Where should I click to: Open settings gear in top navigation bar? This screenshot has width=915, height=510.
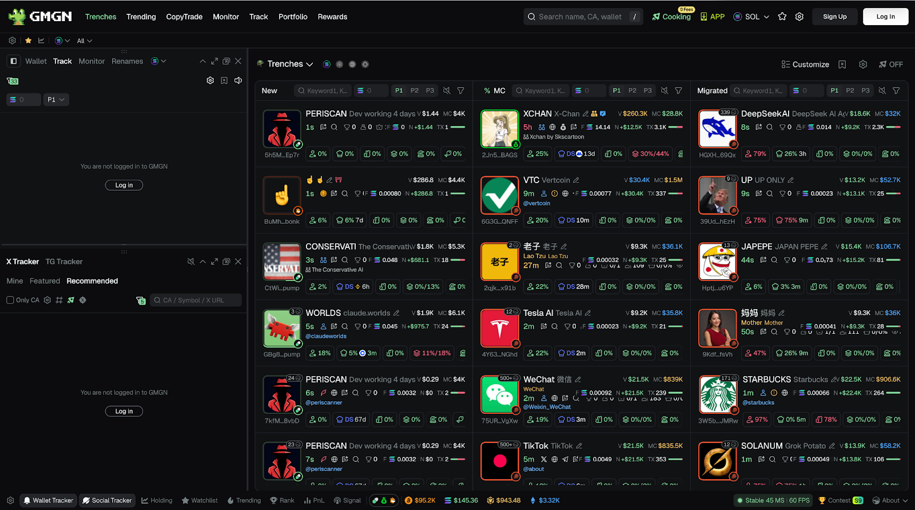[x=799, y=17]
